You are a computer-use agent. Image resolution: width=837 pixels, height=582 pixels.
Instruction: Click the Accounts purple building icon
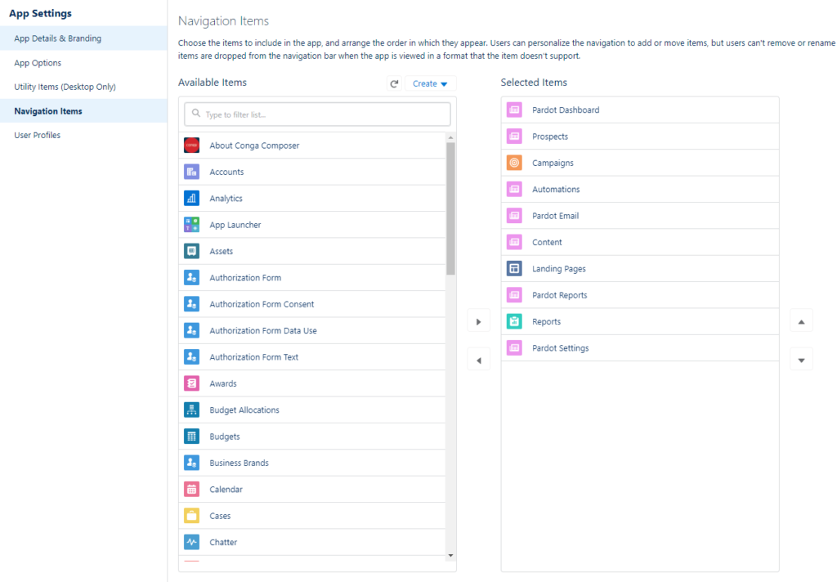tap(191, 172)
